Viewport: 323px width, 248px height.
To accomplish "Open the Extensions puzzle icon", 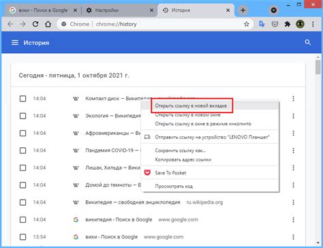I will pos(288,24).
